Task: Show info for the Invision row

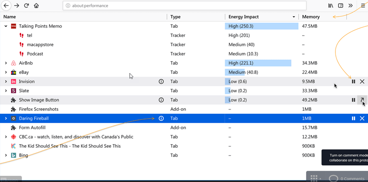Action: (x=161, y=81)
